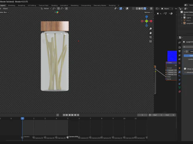Open the Object properties orange square tab
193x144 pixels.
pos(180,68)
